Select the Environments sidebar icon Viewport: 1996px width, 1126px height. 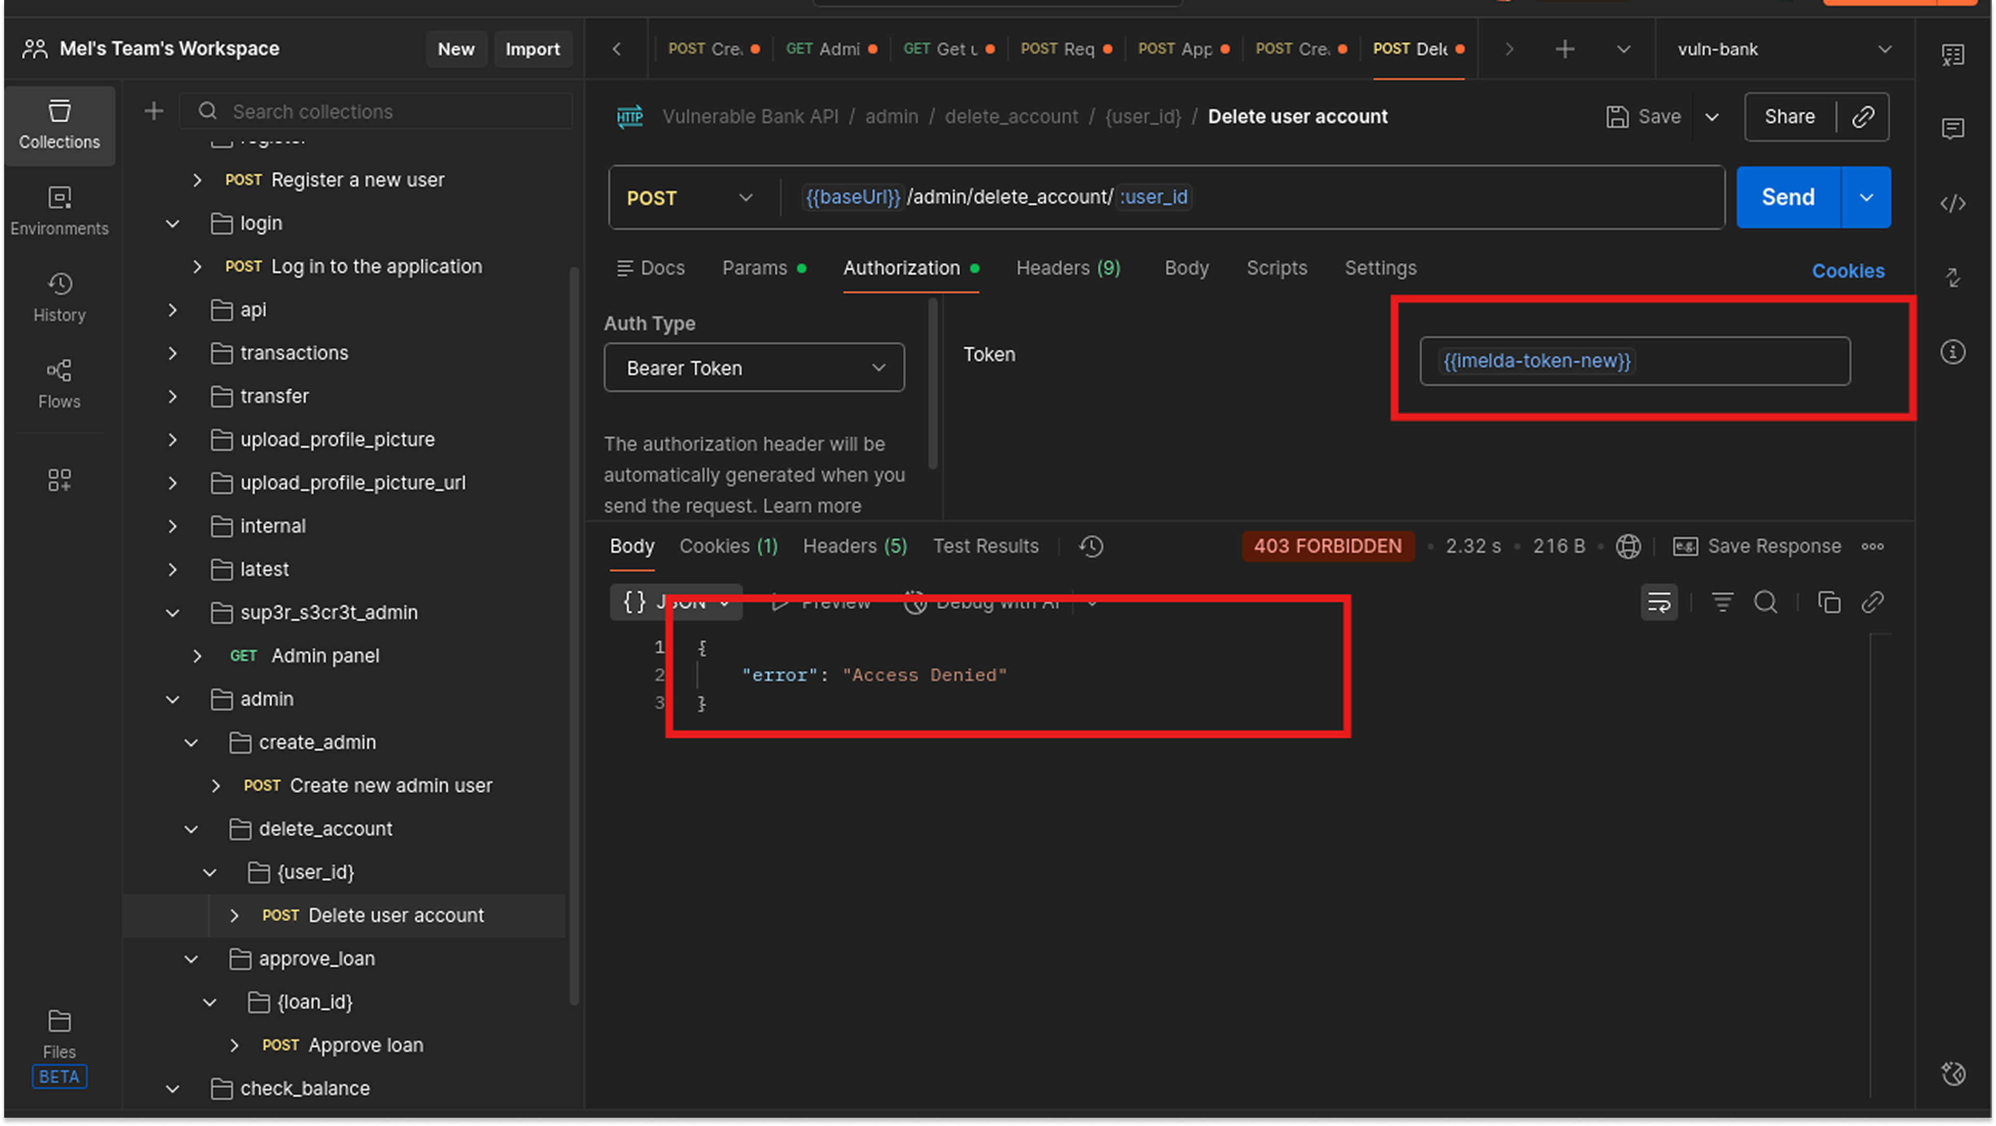click(x=60, y=209)
